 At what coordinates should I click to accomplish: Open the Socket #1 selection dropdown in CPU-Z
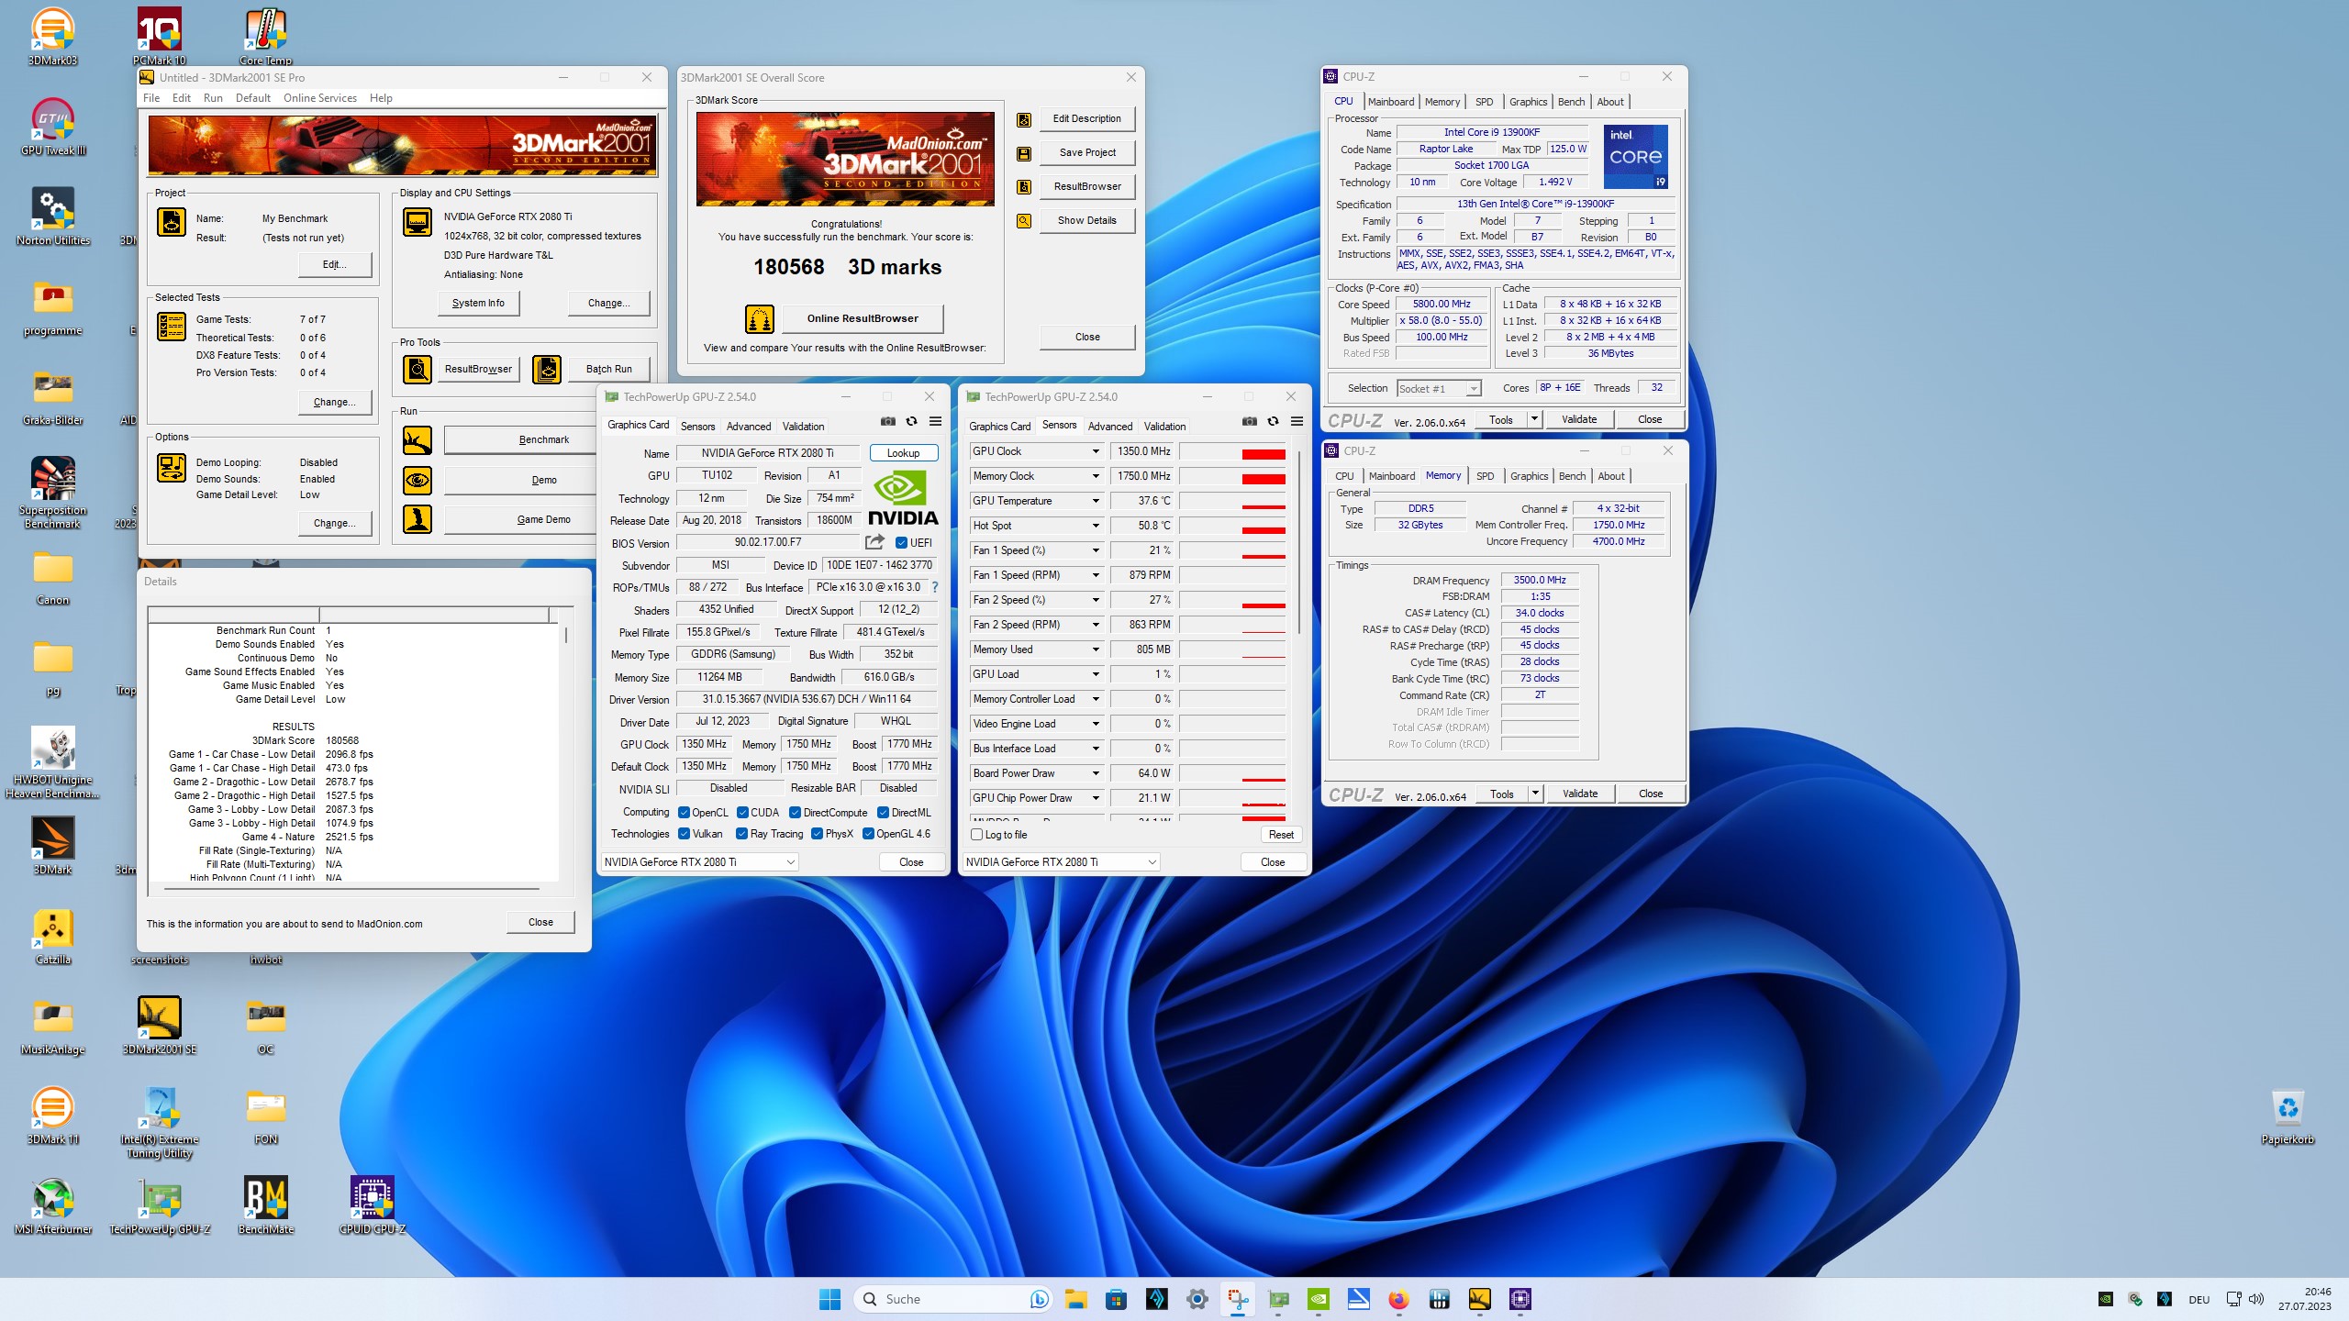tap(1439, 388)
